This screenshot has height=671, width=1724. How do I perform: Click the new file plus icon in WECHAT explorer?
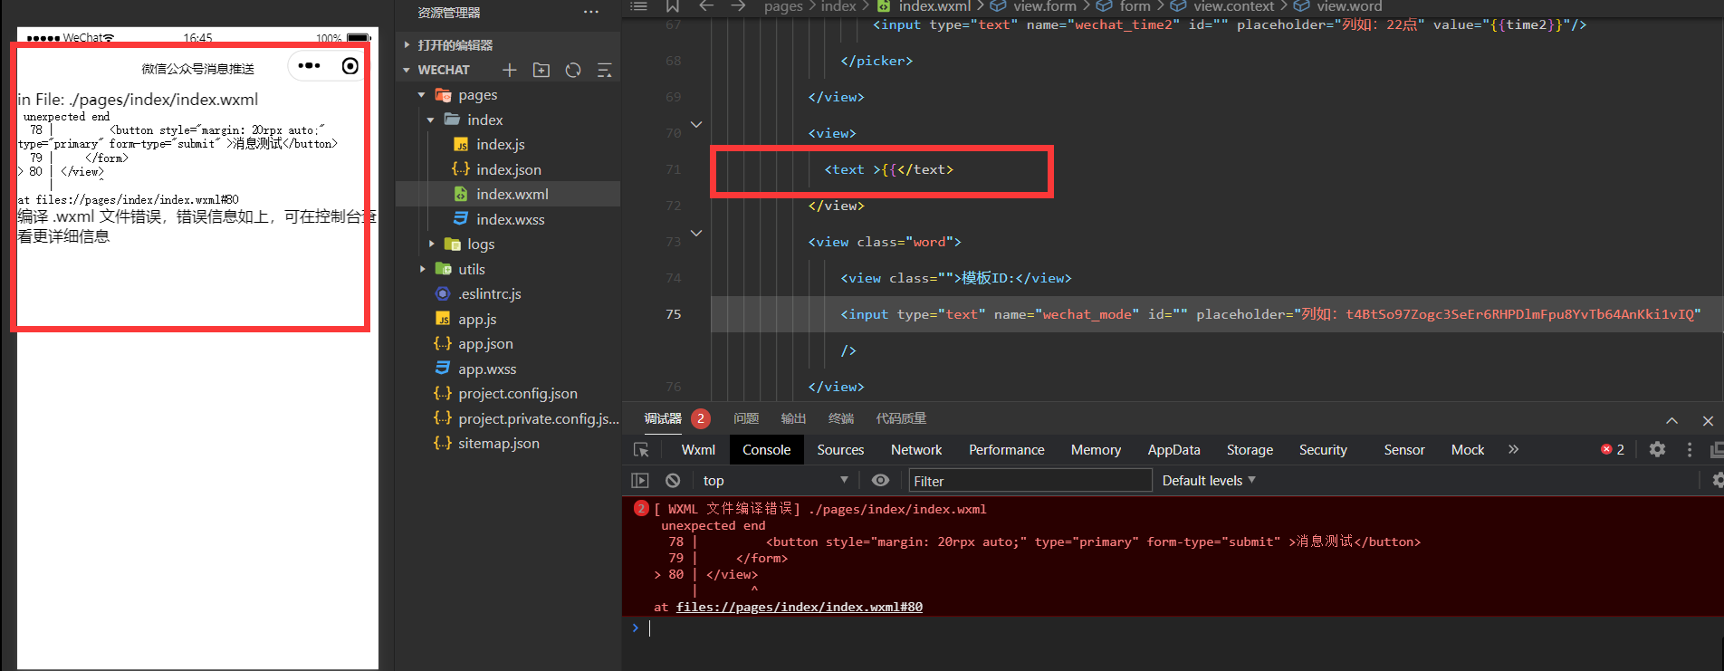510,70
